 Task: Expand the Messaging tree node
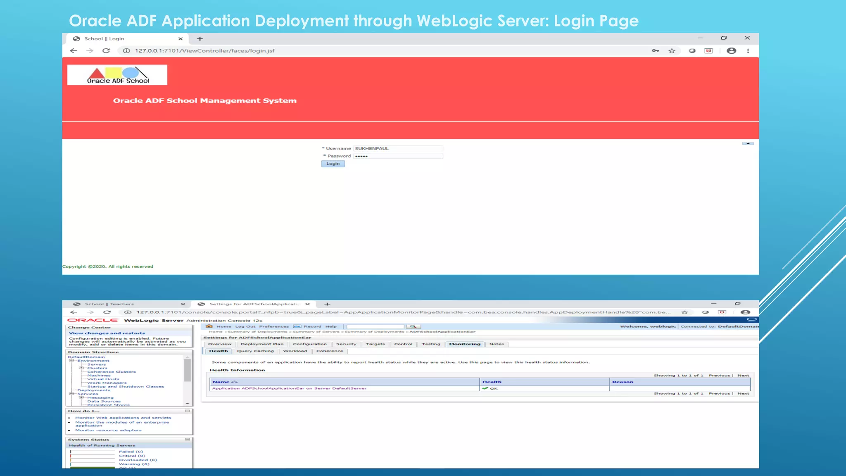click(x=81, y=397)
